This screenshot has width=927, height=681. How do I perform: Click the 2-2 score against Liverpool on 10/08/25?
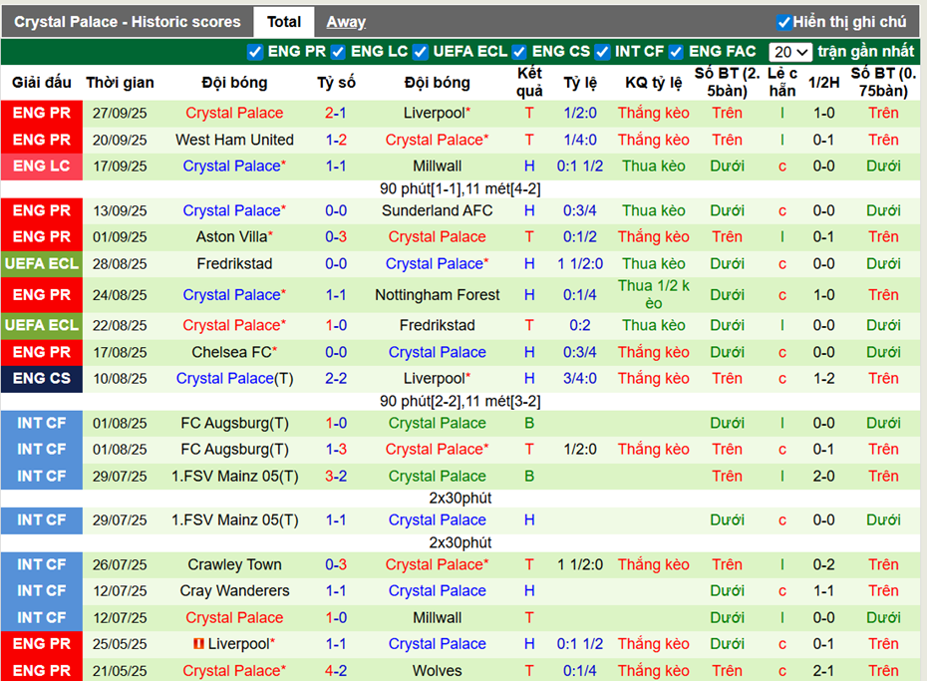click(336, 378)
